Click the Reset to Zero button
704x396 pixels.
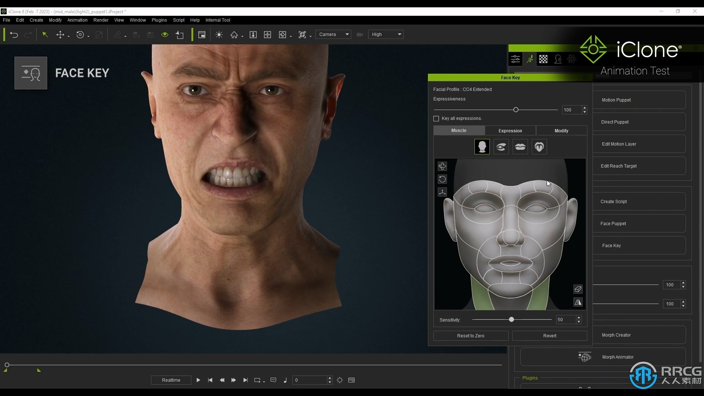click(470, 335)
